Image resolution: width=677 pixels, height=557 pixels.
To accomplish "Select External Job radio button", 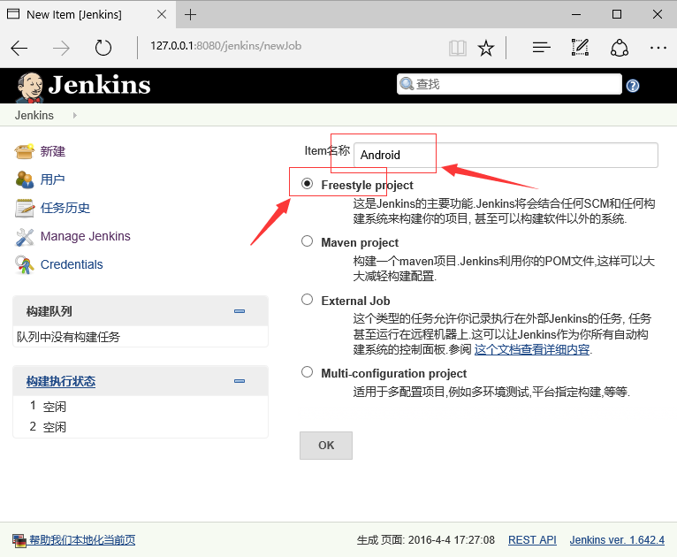I will 307,299.
